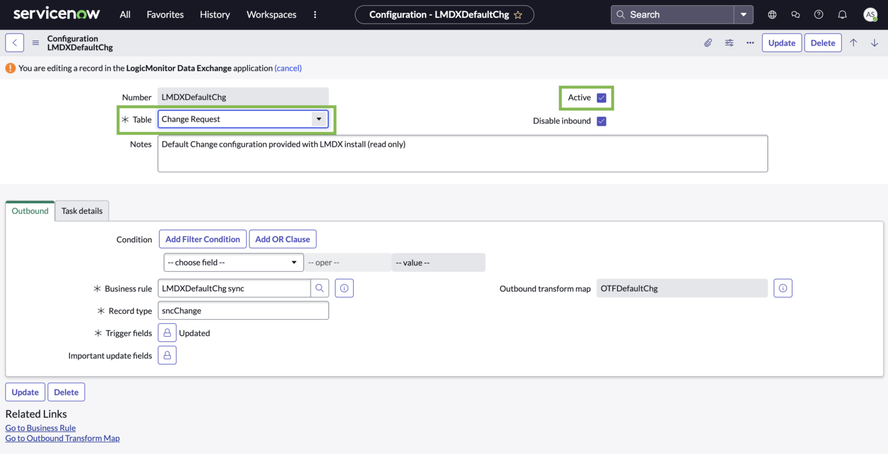Image resolution: width=888 pixels, height=454 pixels.
Task: Open the Table dropdown showing Change Request
Action: point(243,119)
